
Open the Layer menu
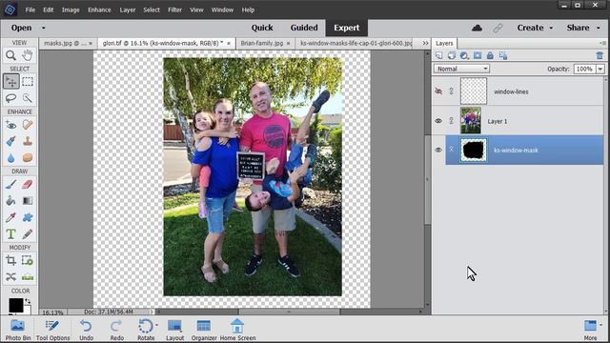coord(127,10)
